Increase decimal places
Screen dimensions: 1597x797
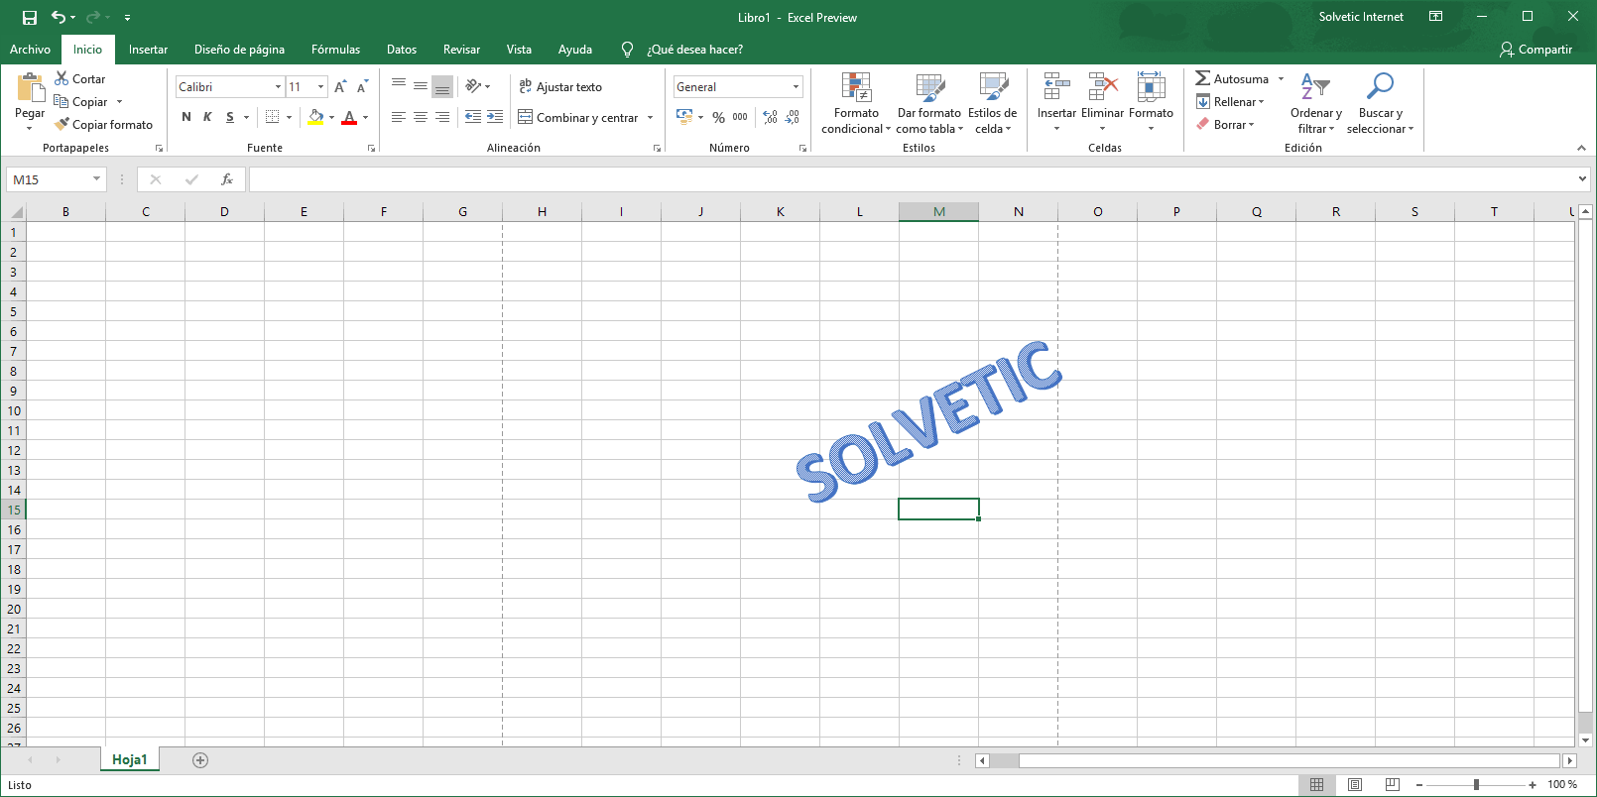(x=771, y=117)
